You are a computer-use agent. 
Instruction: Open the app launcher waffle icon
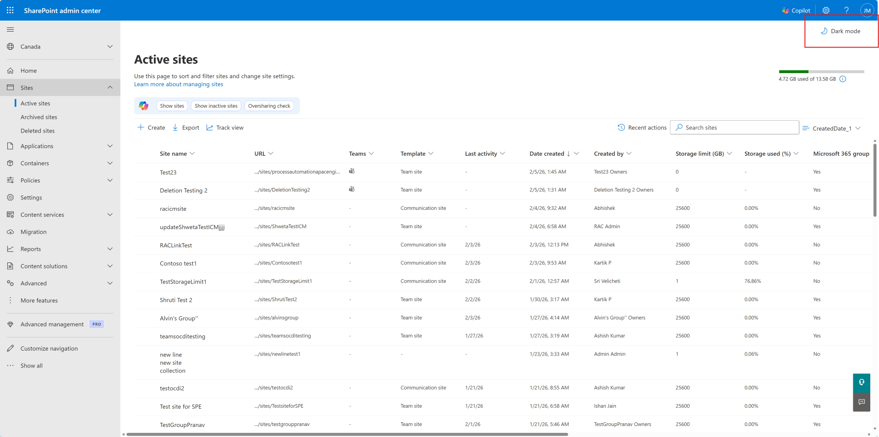[x=10, y=10]
